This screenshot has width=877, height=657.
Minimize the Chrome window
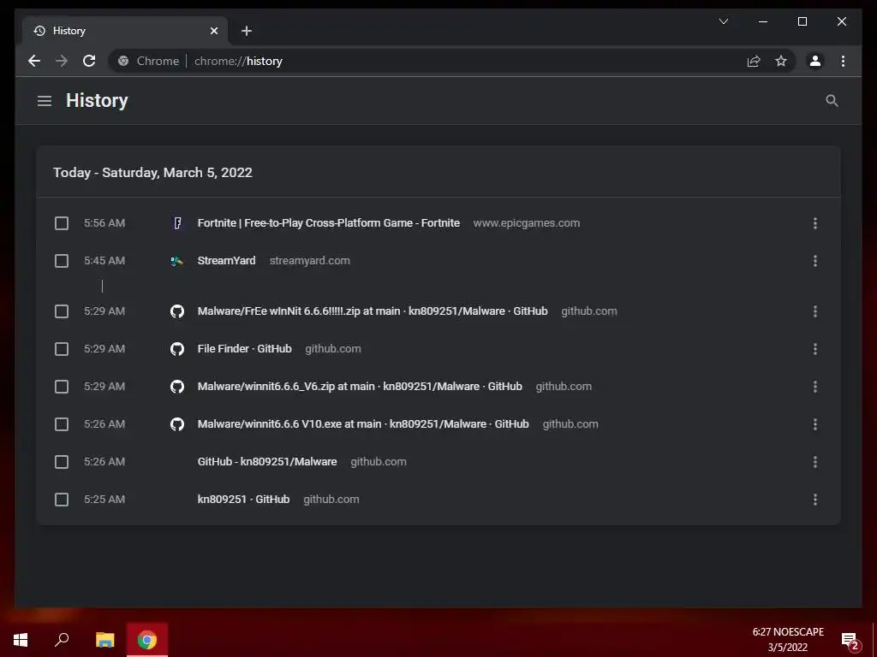[x=763, y=21]
